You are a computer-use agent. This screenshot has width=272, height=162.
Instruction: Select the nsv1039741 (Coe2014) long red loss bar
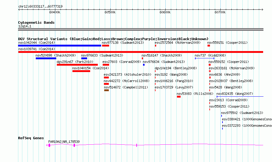141,52
